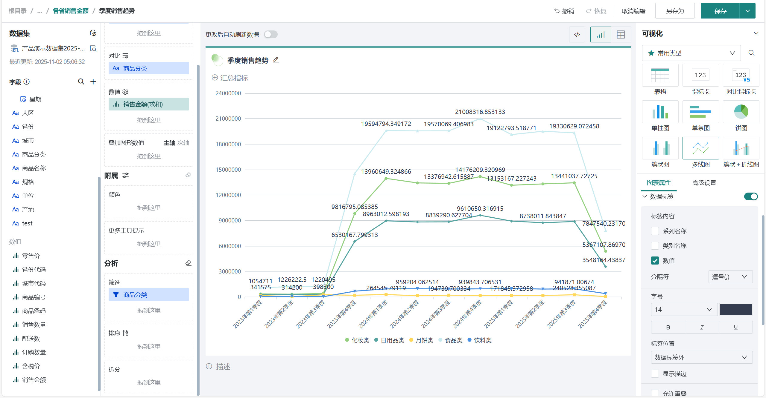
Task: Toggle auto refresh data switch
Action: click(x=270, y=35)
